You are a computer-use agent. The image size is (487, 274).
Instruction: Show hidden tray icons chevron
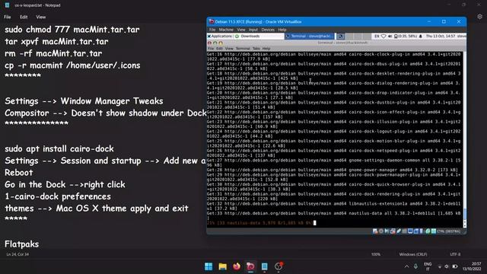[406, 266]
